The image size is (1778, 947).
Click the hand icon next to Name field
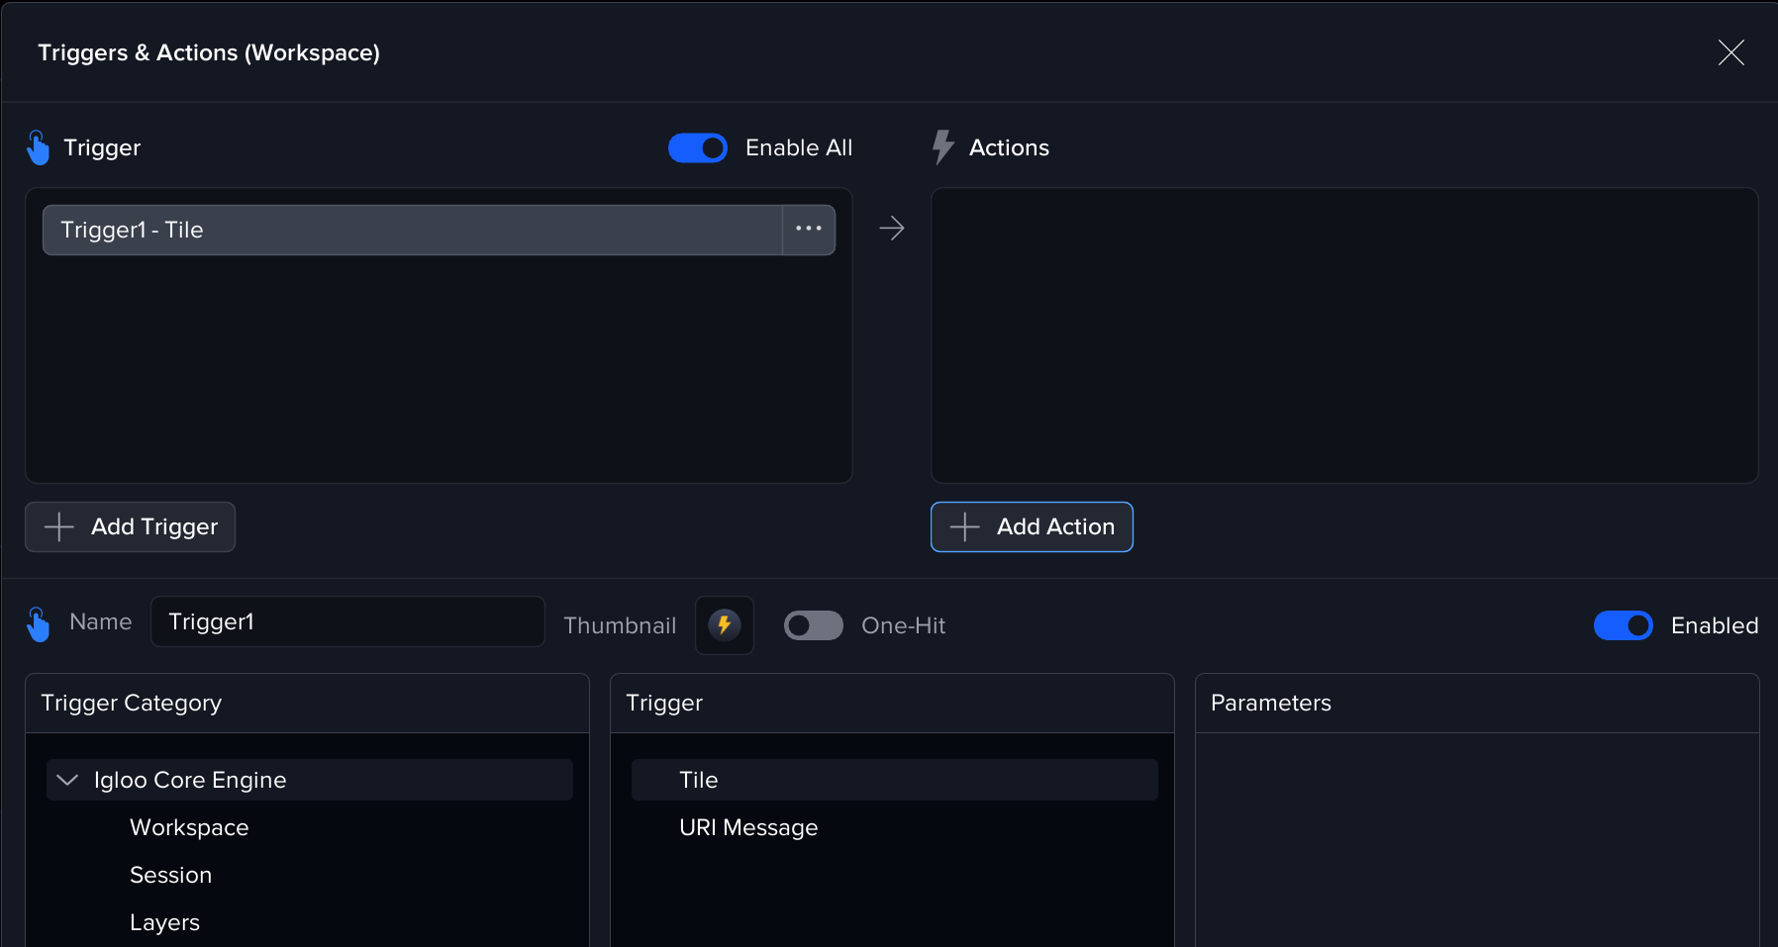[x=38, y=624]
